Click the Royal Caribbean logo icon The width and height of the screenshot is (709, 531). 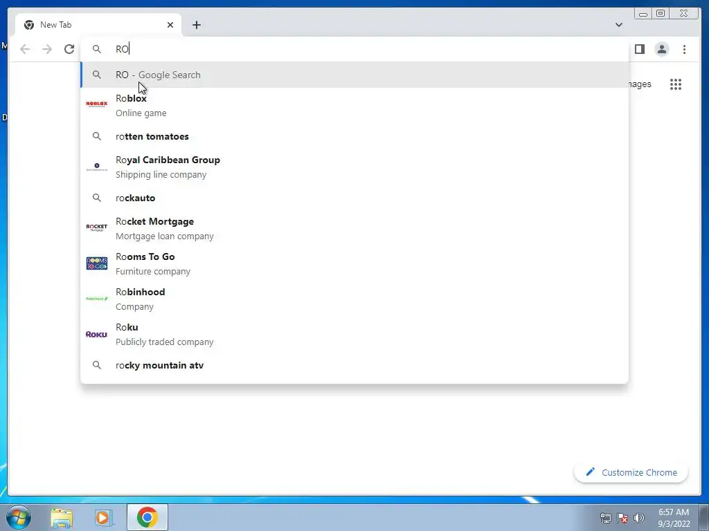[x=97, y=167]
